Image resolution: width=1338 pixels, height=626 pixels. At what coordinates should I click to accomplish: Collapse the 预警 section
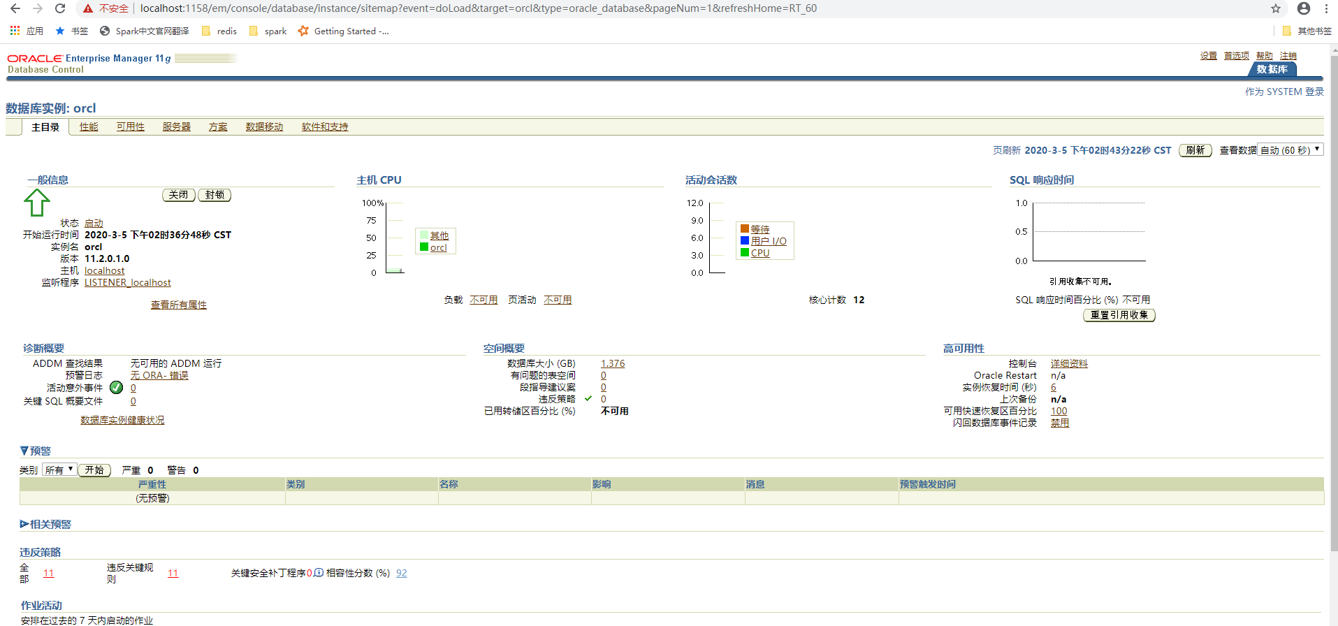(24, 451)
